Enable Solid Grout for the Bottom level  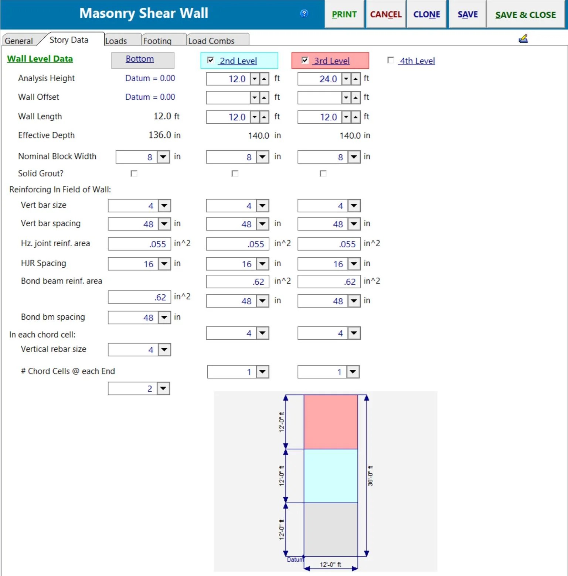[x=134, y=173]
